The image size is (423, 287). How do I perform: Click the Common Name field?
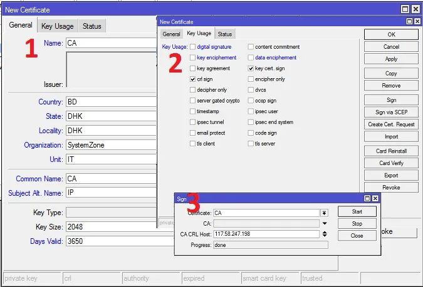pyautogui.click(x=111, y=179)
